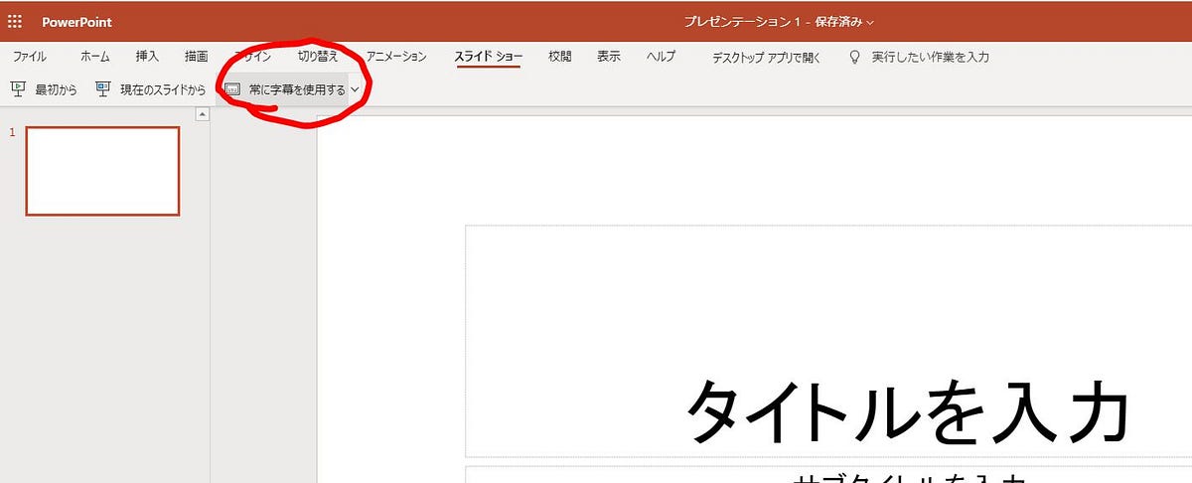This screenshot has width=1192, height=483.
Task: Click the PowerPoint app name
Action: click(x=76, y=22)
